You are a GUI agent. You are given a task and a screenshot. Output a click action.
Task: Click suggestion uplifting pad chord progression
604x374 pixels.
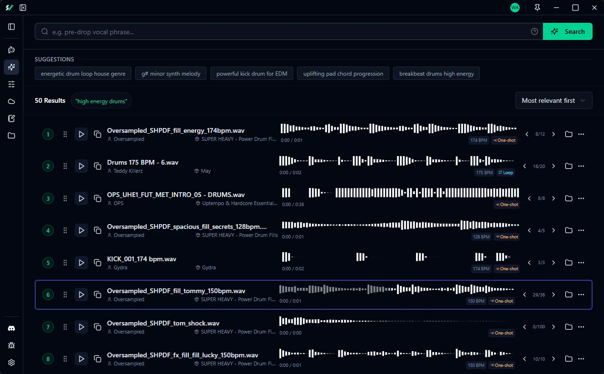coord(343,73)
